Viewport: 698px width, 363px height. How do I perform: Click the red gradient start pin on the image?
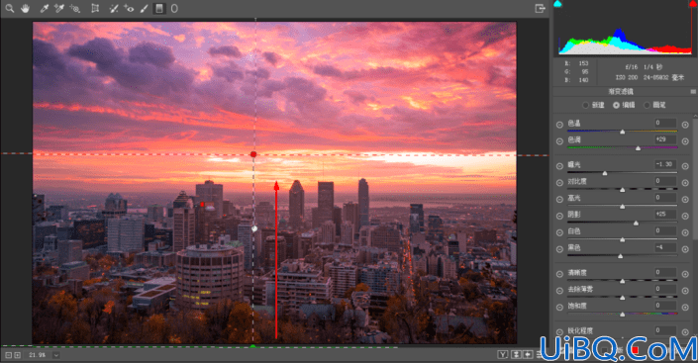click(x=253, y=154)
